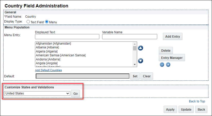Go Back using the Back button
The height and width of the screenshot is (116, 212).
point(201,109)
